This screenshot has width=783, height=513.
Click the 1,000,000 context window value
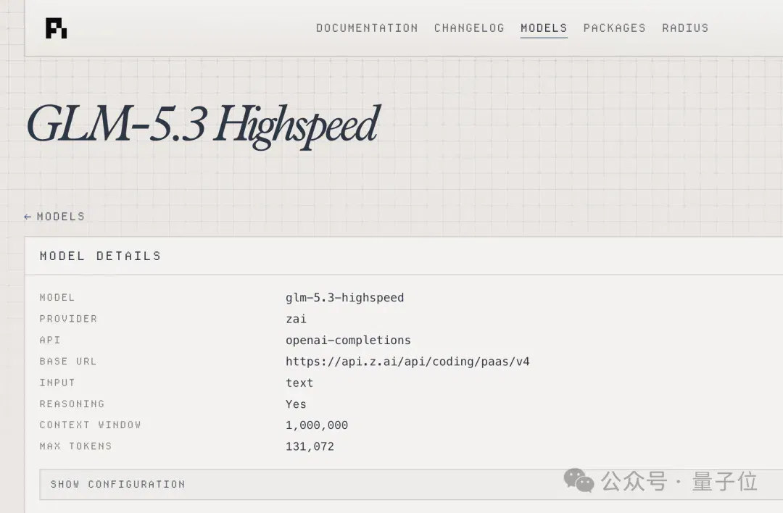[317, 425]
